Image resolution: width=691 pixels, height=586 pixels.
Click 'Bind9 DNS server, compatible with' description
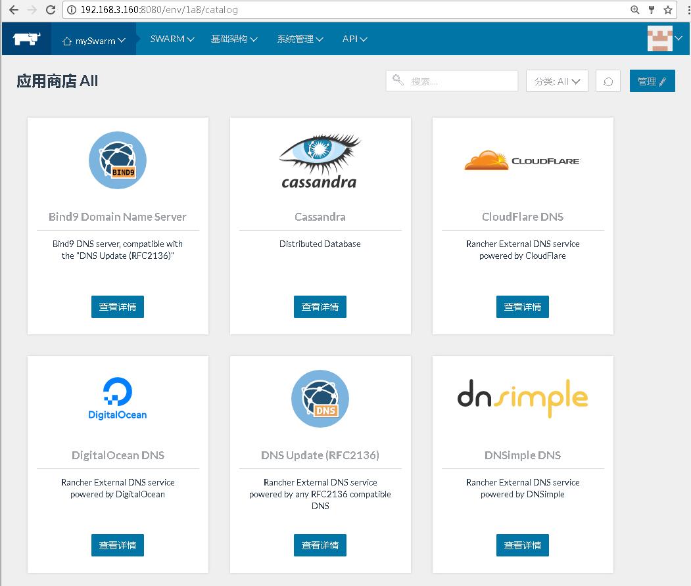tap(118, 244)
